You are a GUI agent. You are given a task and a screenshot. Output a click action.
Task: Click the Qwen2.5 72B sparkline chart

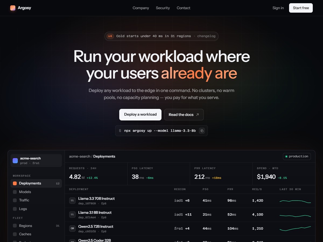click(x=295, y=229)
